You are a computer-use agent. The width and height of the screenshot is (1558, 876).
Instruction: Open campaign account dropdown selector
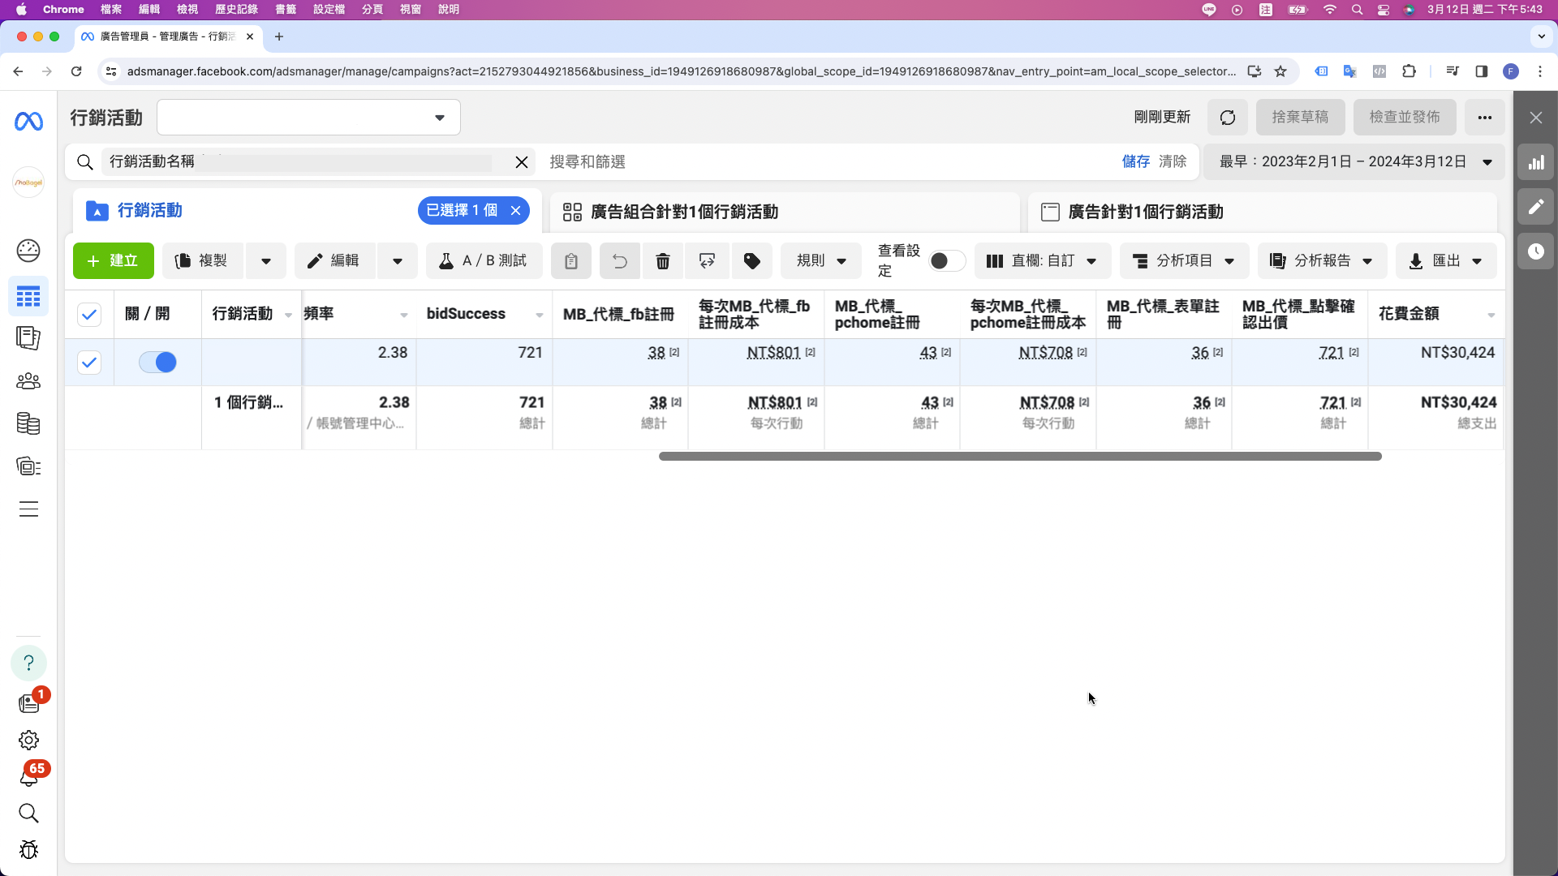click(x=308, y=118)
